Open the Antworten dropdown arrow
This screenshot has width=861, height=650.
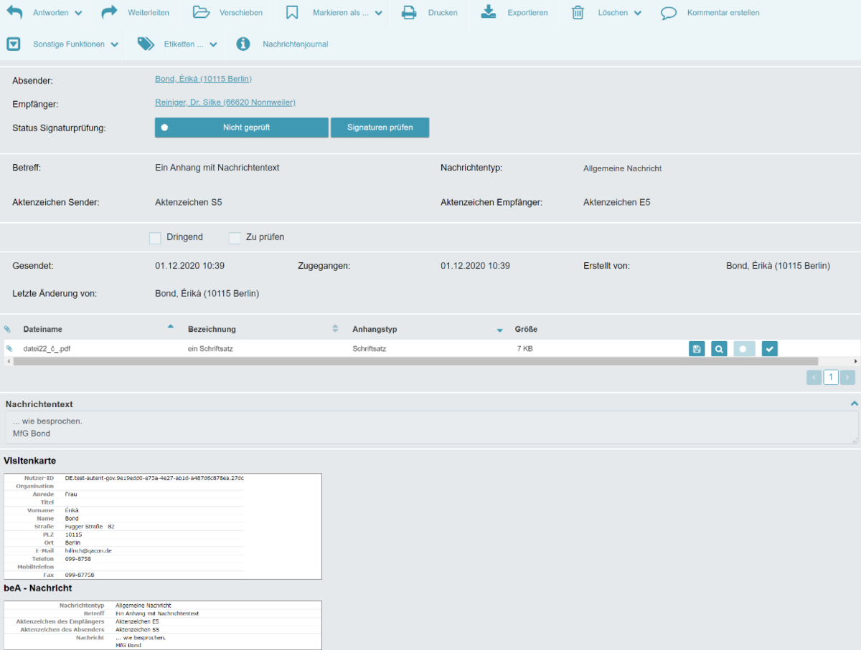pyautogui.click(x=77, y=13)
